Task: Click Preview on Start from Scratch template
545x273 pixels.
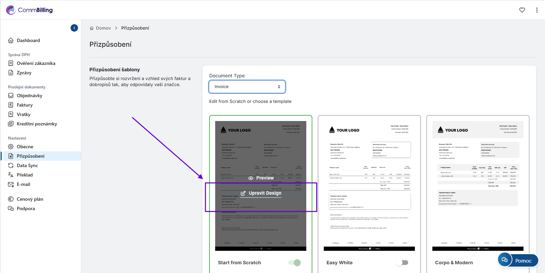Action: point(261,178)
